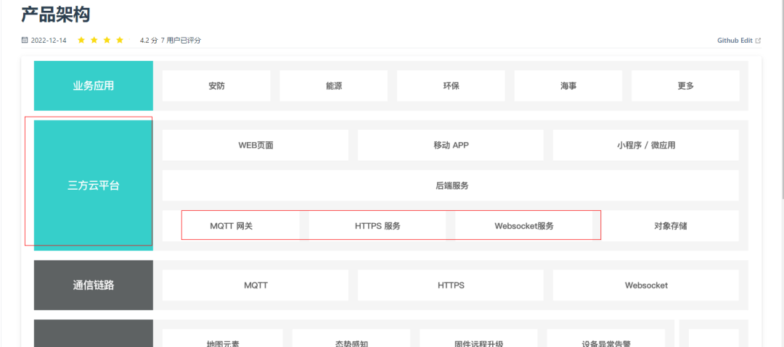Click the date text 2022-12-14

[49, 41]
